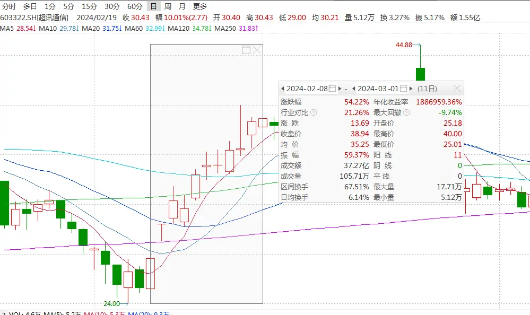Screen dimensions: 530x315
Task: Click the 2024-02-08 start date field
Action: pos(307,89)
